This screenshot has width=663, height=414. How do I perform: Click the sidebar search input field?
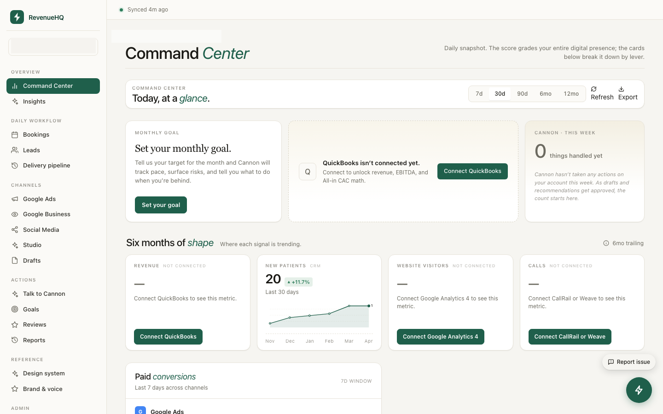click(53, 46)
